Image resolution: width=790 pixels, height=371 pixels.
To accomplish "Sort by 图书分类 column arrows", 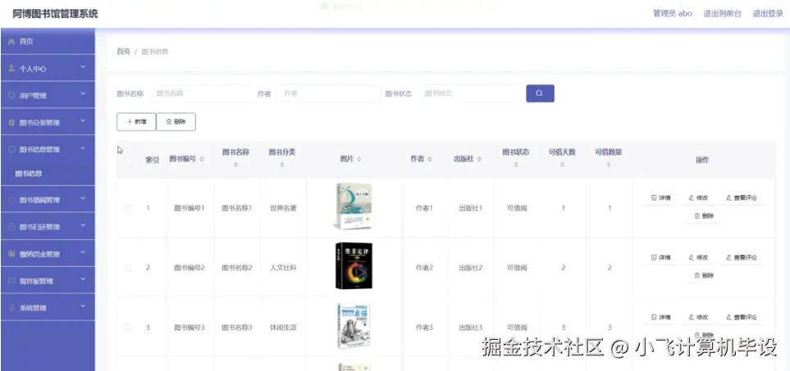I will 282,165.
